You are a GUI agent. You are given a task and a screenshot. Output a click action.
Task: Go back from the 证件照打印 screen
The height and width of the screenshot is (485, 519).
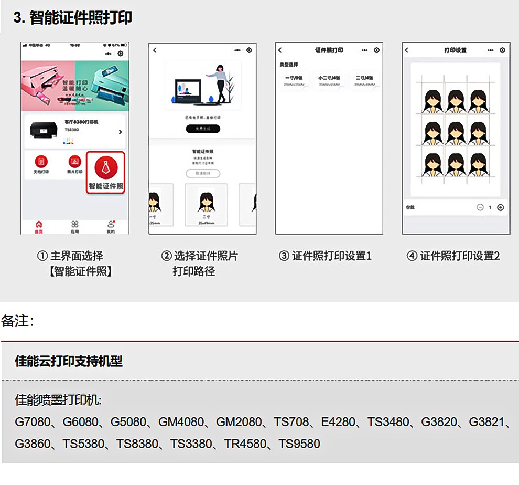click(280, 50)
